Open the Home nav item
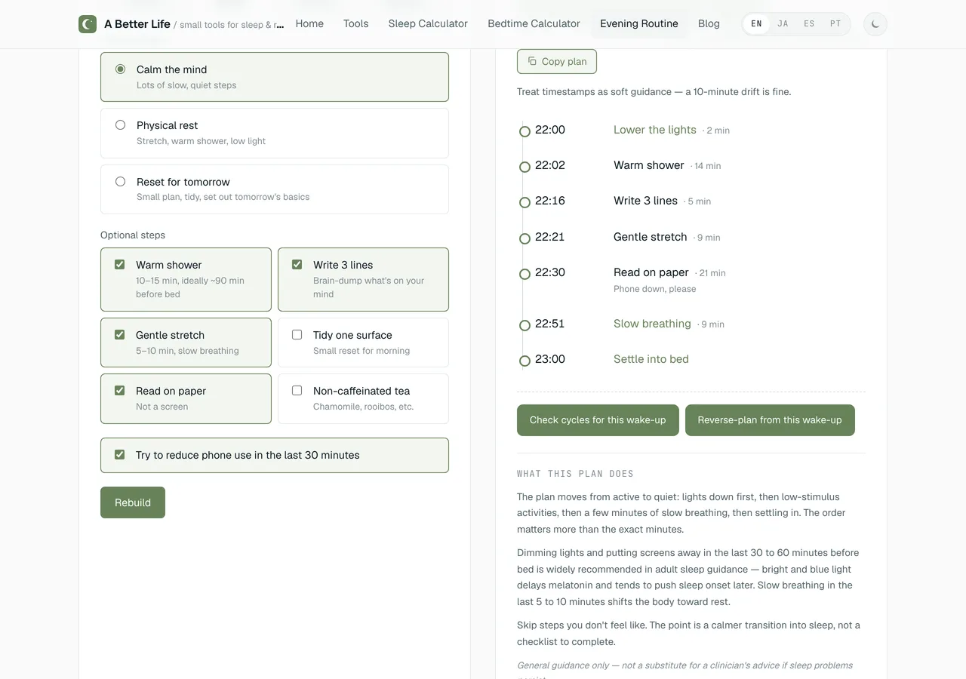 pos(309,24)
